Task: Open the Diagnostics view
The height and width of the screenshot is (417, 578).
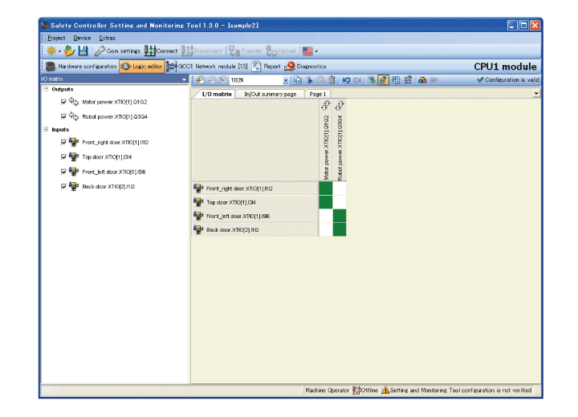Action: coord(305,67)
